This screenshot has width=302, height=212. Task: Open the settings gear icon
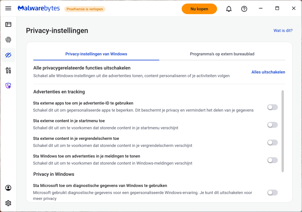click(8, 203)
